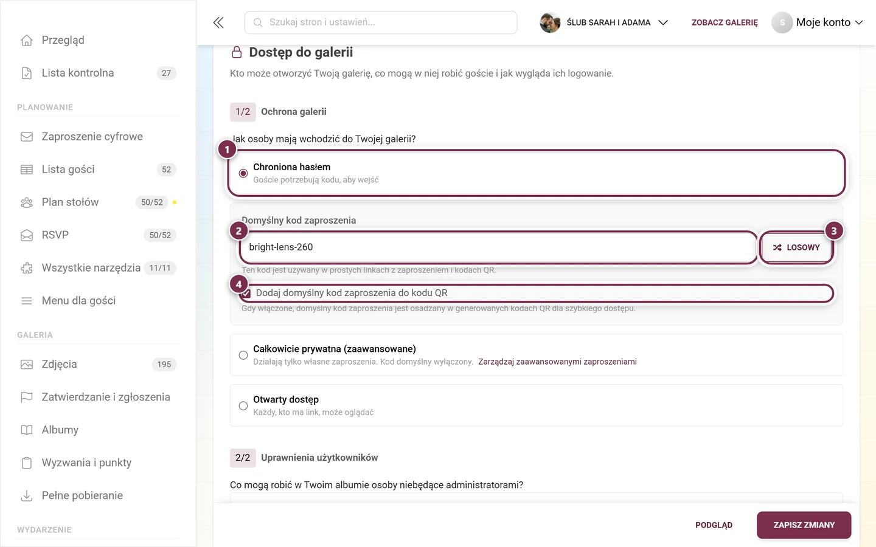Image resolution: width=876 pixels, height=547 pixels.
Task: Click the Zobacz galerię link
Action: coord(725,22)
